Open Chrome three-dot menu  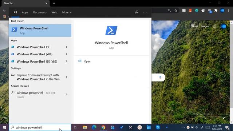(x=229, y=11)
